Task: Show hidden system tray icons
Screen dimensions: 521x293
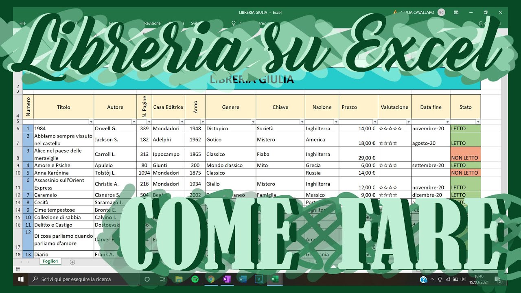Action: click(433, 280)
